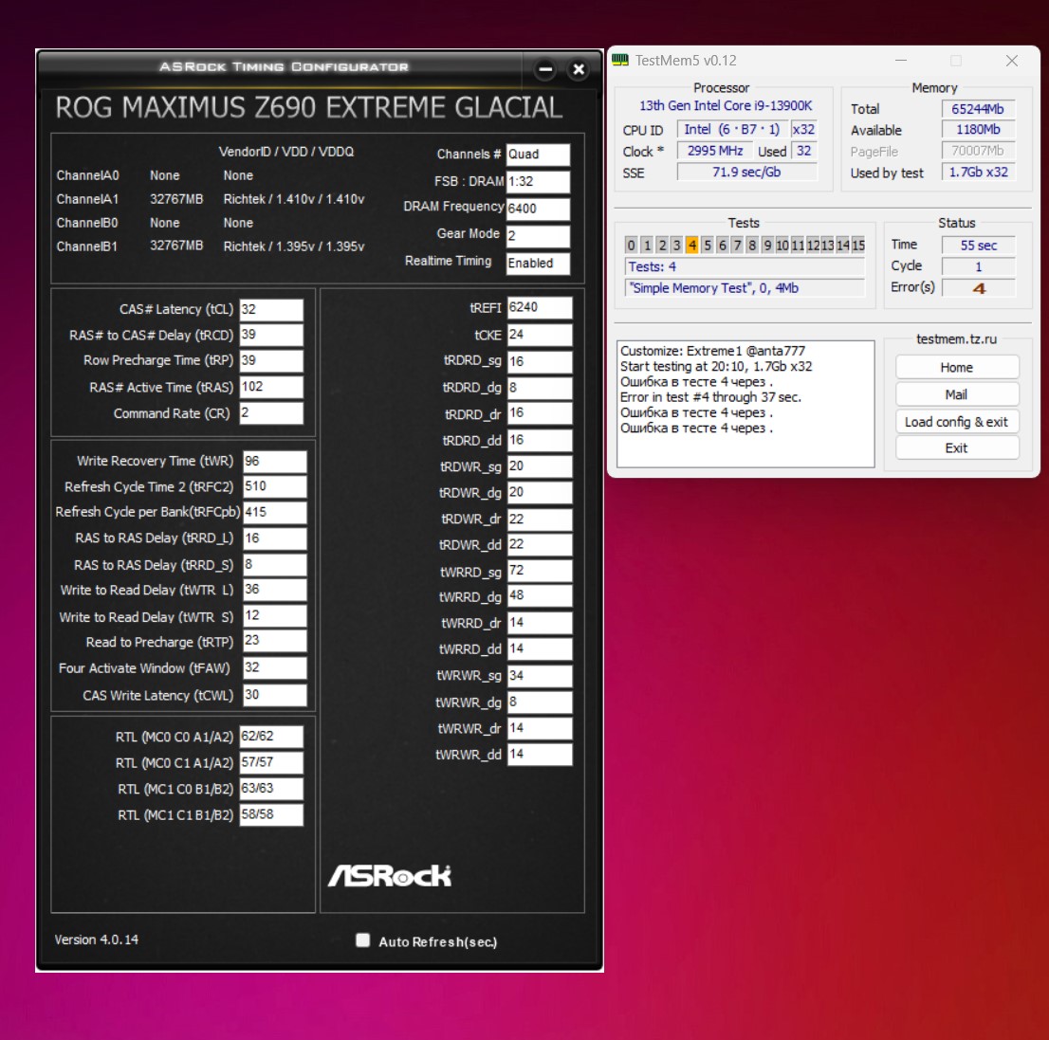Click test number 15 in Tests row
This screenshot has width=1049, height=1040.
(x=858, y=245)
